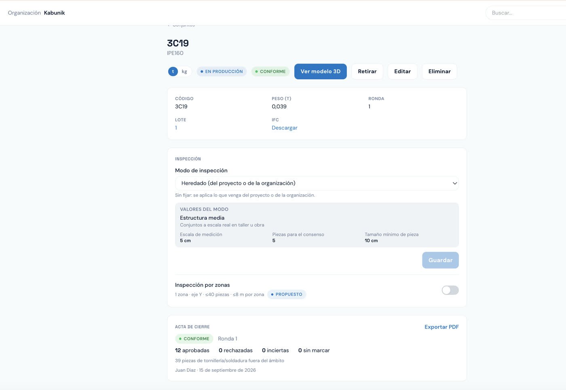Click the zone summary '1 zona · eje Y'
The width and height of the screenshot is (566, 390).
220,295
